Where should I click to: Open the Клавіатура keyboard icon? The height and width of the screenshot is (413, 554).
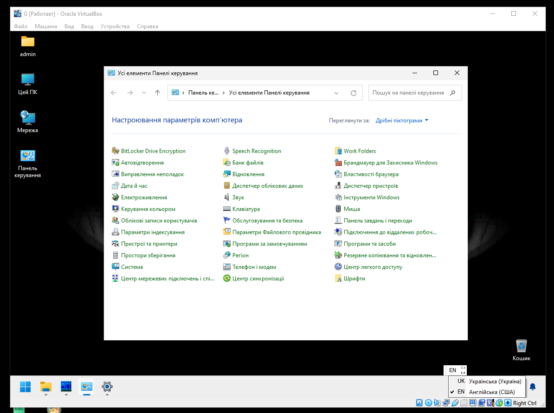tap(227, 209)
